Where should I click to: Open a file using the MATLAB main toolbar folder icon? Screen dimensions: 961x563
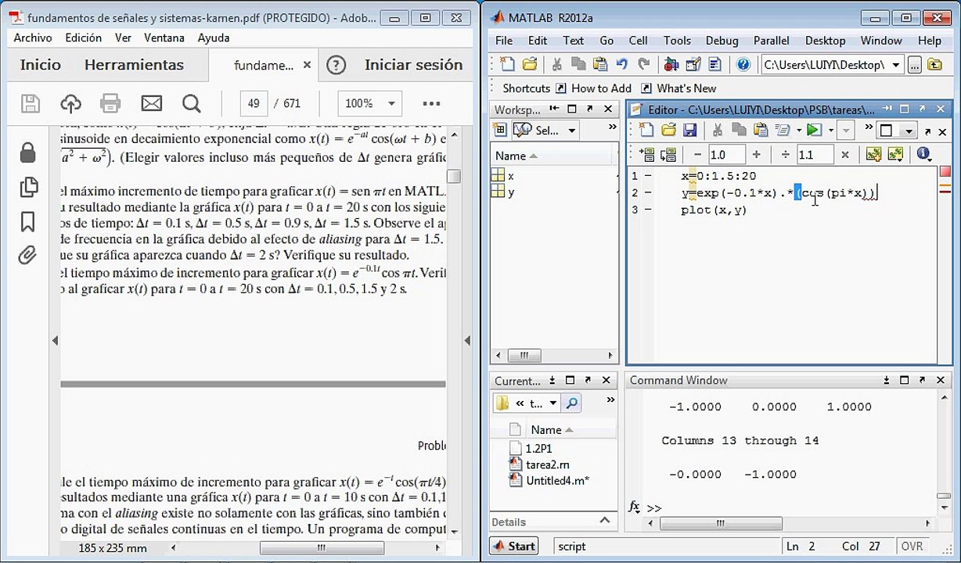coord(530,65)
